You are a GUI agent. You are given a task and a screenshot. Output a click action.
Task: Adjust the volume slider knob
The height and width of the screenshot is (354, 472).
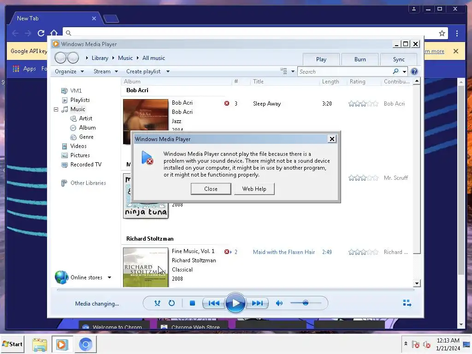click(305, 303)
